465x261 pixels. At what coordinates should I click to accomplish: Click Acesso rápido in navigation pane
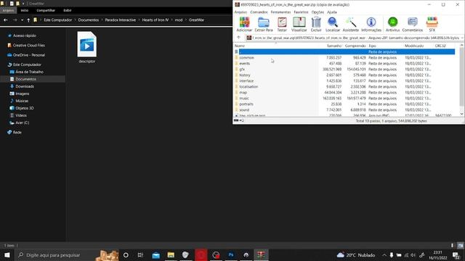24,36
